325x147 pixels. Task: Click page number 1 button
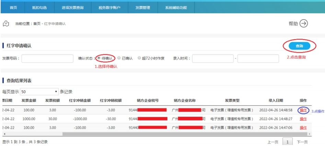(288, 142)
